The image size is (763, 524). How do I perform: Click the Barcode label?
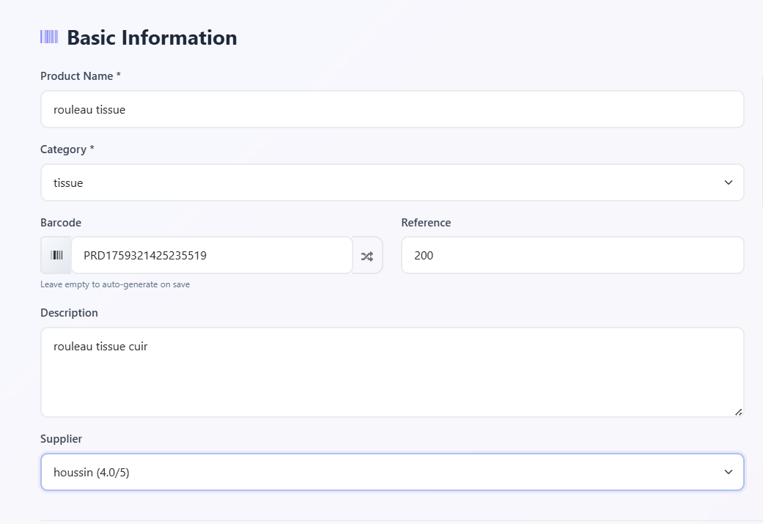tap(61, 223)
